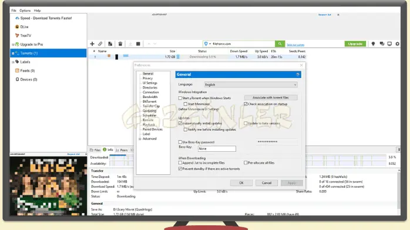Expand the Advanced preferences tree node

[x=140, y=139]
